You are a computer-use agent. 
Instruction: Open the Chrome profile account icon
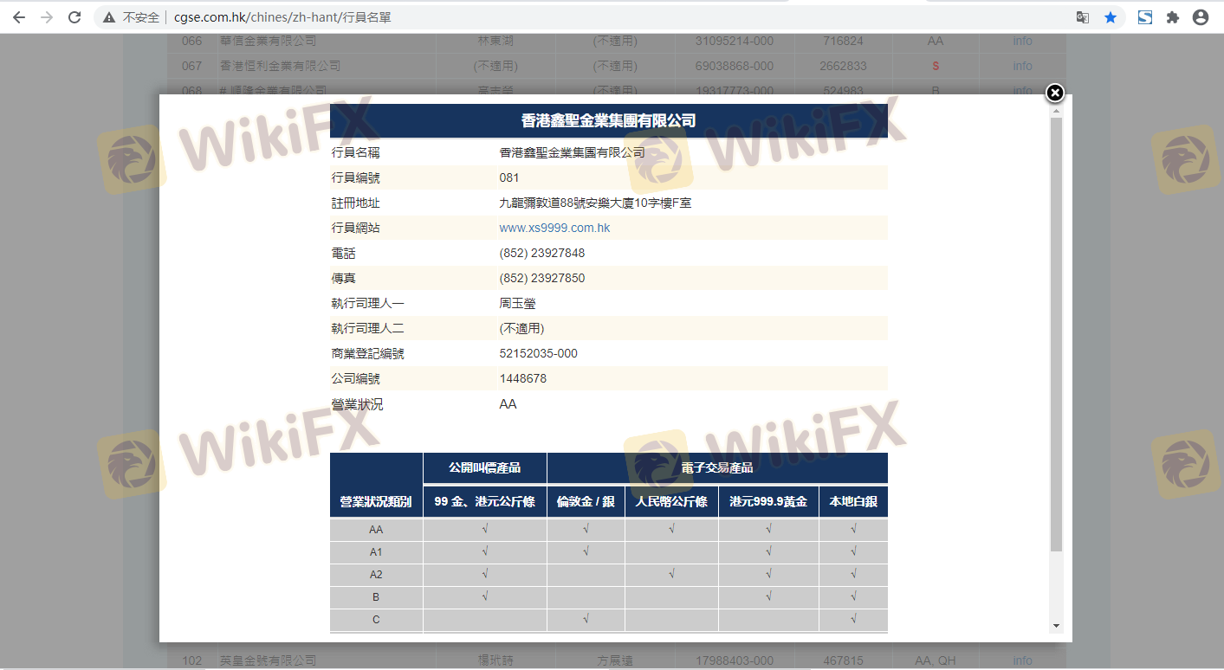point(1200,17)
